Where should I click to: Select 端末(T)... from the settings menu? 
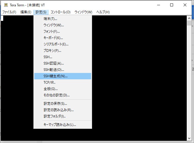click(x=63, y=19)
